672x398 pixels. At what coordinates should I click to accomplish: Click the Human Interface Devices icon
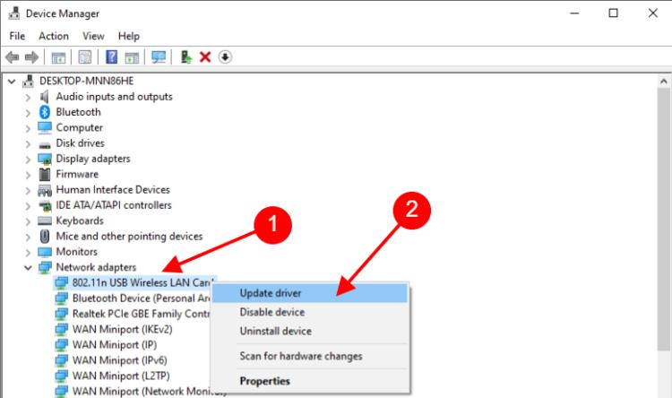[x=45, y=190]
